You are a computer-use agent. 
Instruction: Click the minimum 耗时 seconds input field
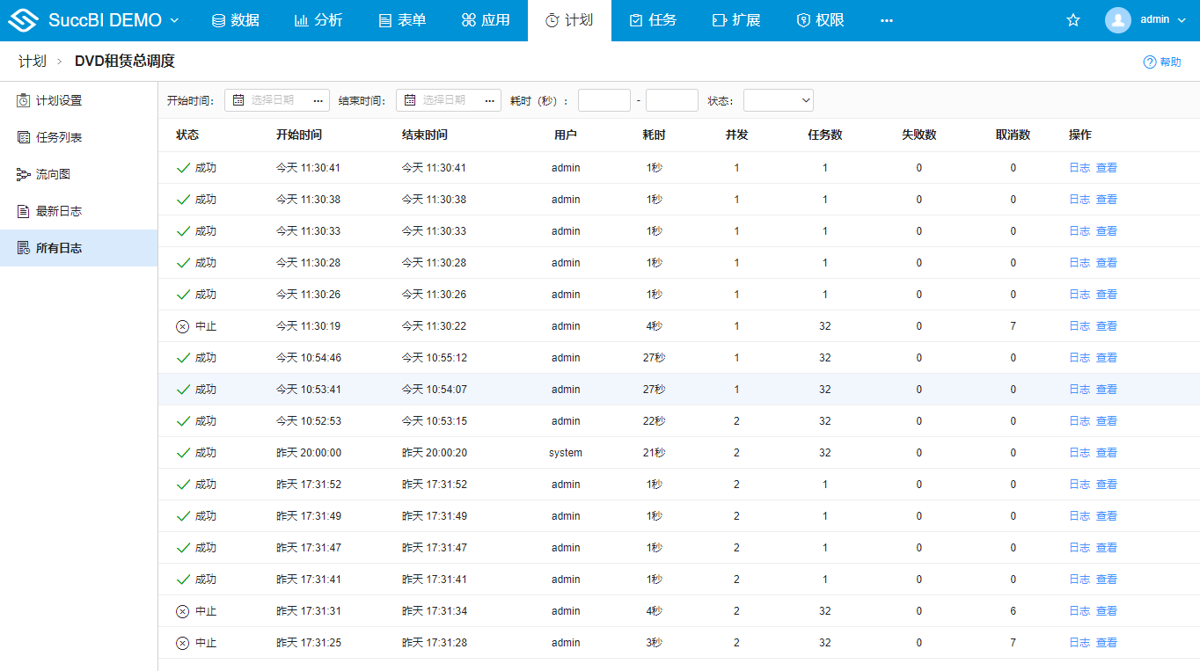[x=604, y=100]
